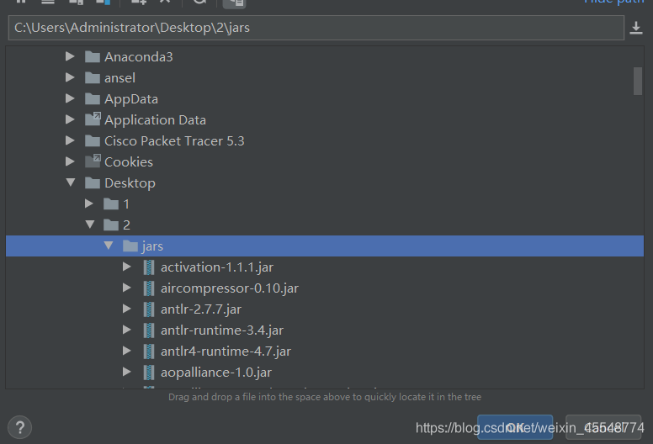Image resolution: width=653 pixels, height=444 pixels.
Task: Click the antlr-2.7.7.jar archive icon
Action: 149,309
